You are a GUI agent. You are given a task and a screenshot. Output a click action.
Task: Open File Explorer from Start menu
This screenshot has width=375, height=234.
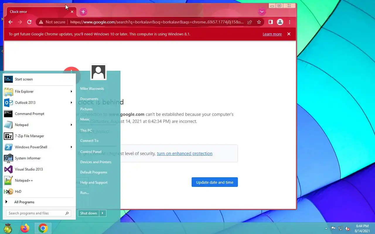[39, 92]
